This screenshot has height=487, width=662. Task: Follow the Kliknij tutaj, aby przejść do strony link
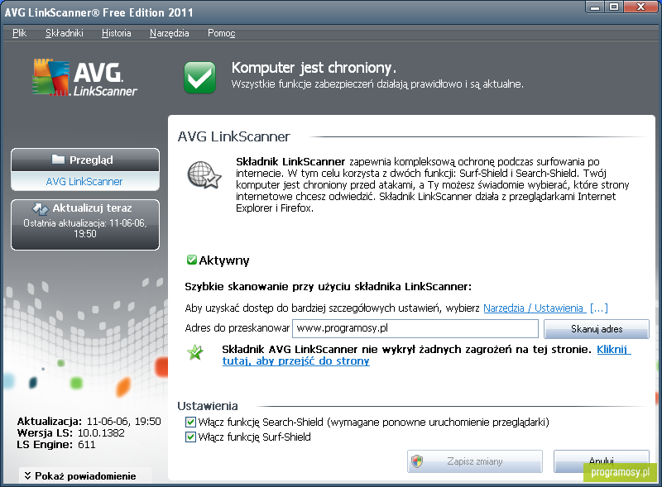[296, 360]
